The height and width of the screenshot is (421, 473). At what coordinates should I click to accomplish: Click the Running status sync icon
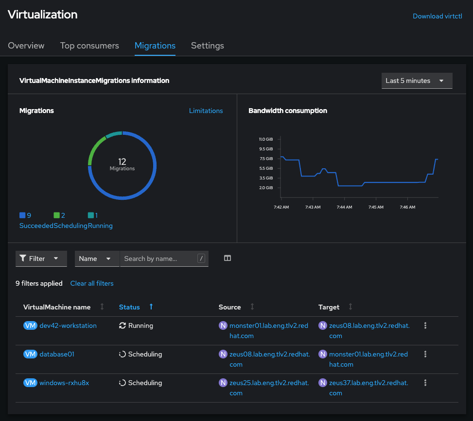click(x=122, y=325)
